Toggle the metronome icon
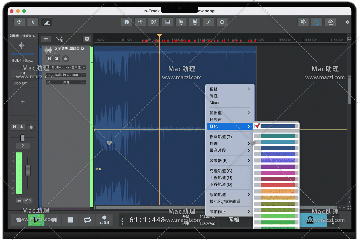Viewport: 359px width, 240px height. 310,220
